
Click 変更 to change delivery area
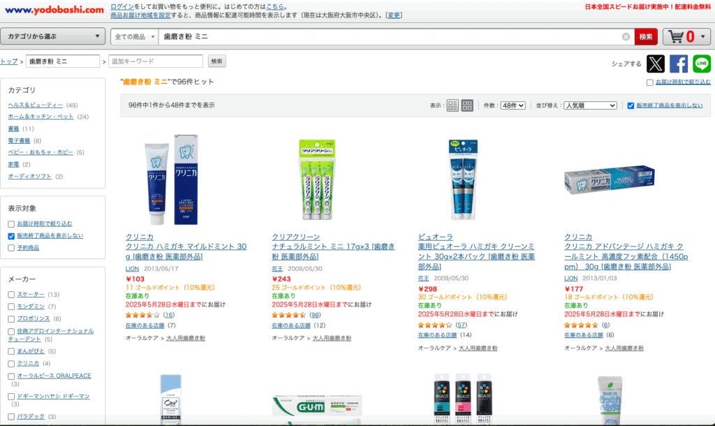point(394,15)
